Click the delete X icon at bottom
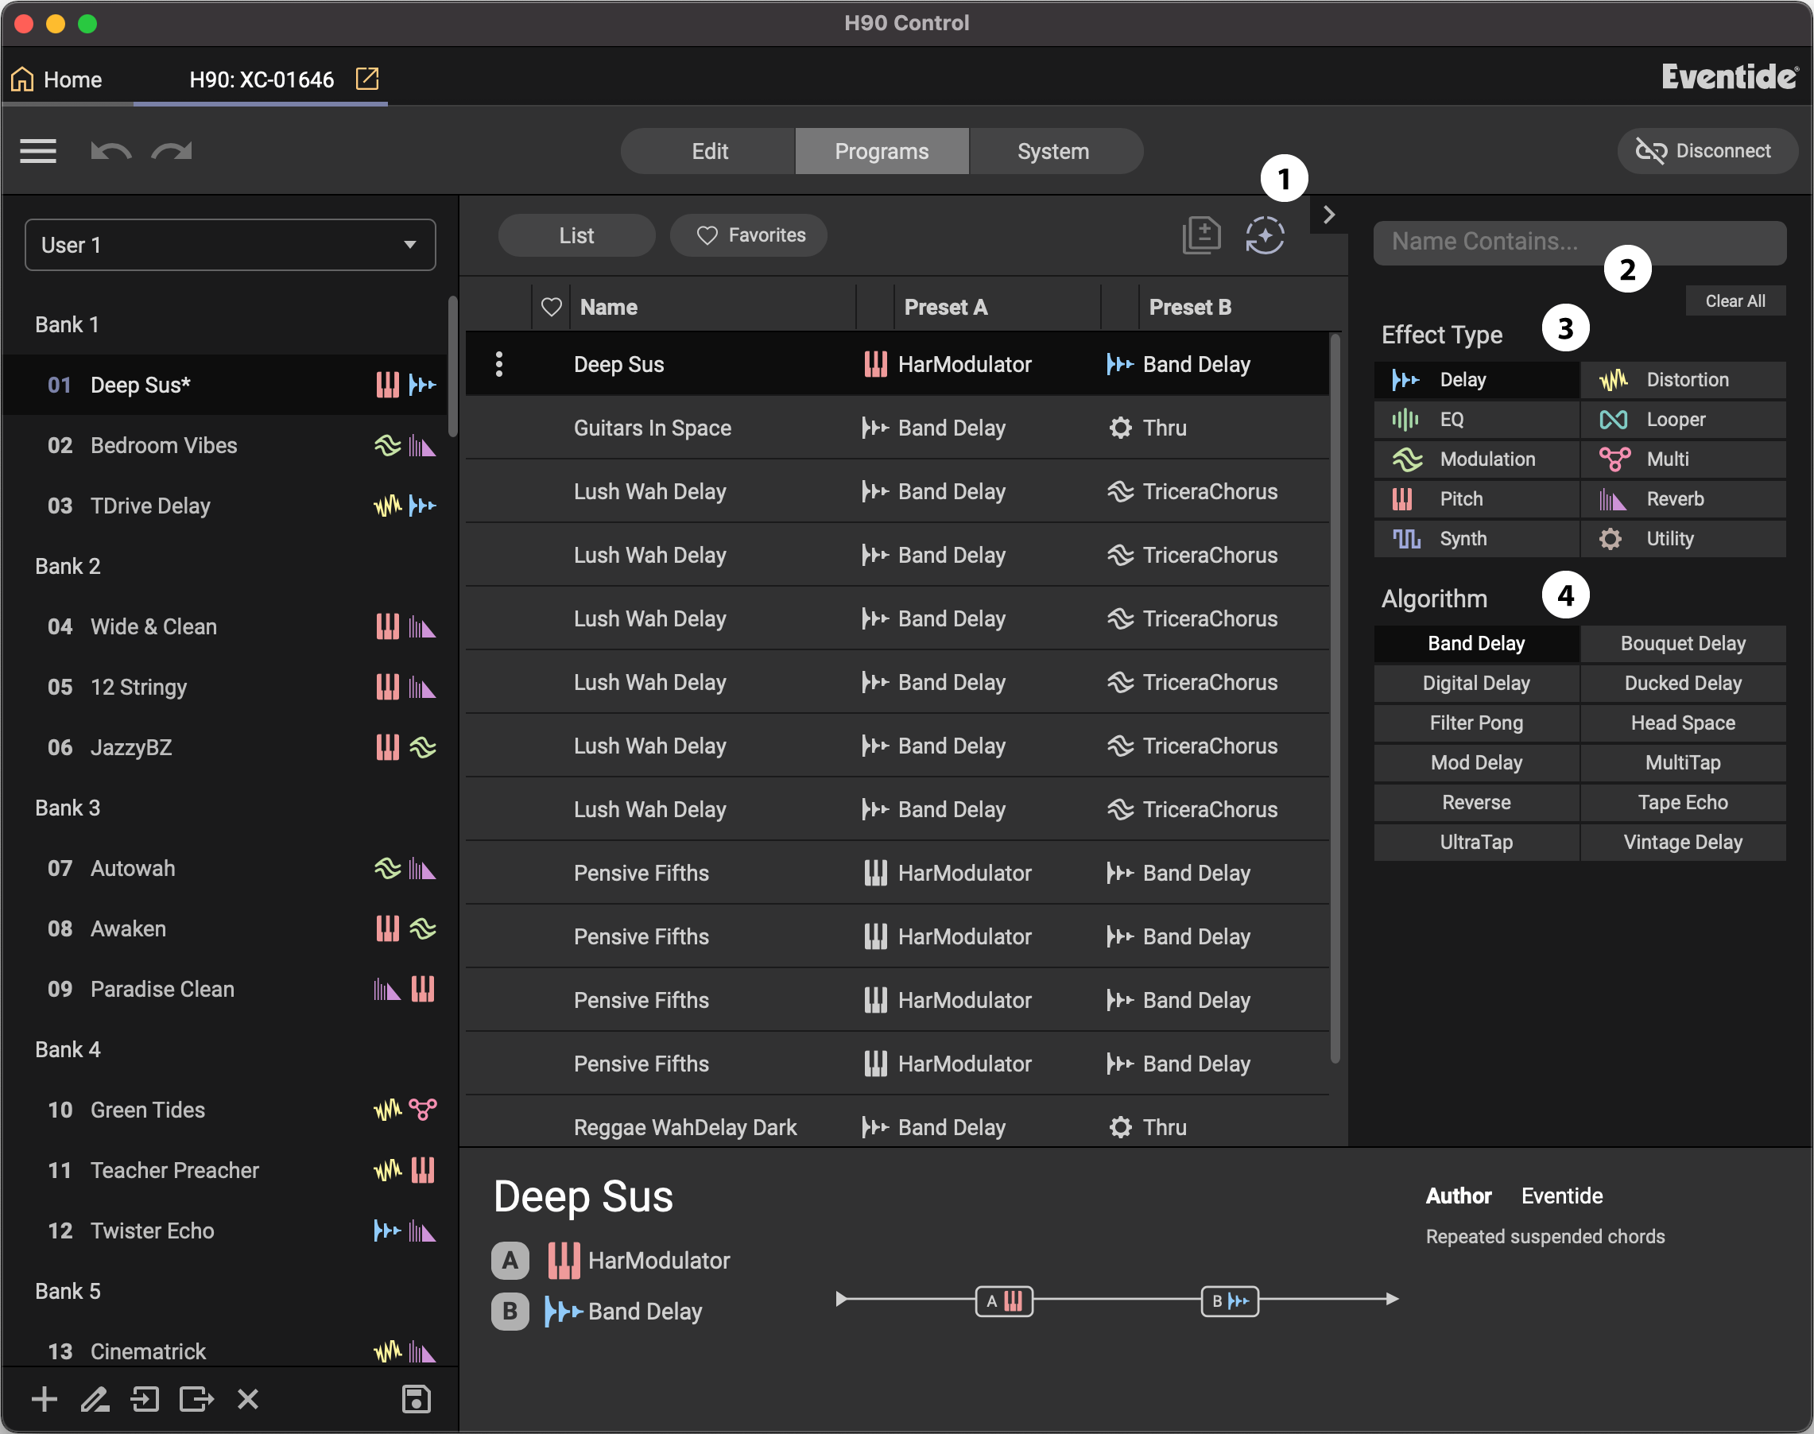The height and width of the screenshot is (1434, 1814). pos(248,1400)
